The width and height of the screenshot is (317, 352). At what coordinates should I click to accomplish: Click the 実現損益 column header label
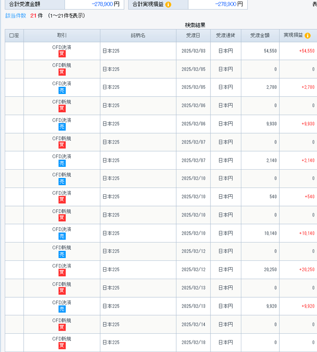tap(293, 35)
